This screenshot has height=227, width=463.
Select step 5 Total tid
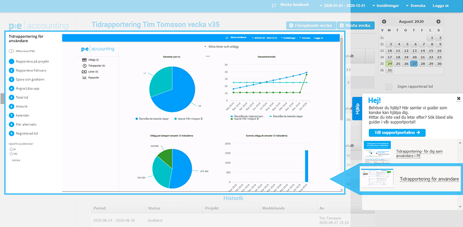(19, 97)
